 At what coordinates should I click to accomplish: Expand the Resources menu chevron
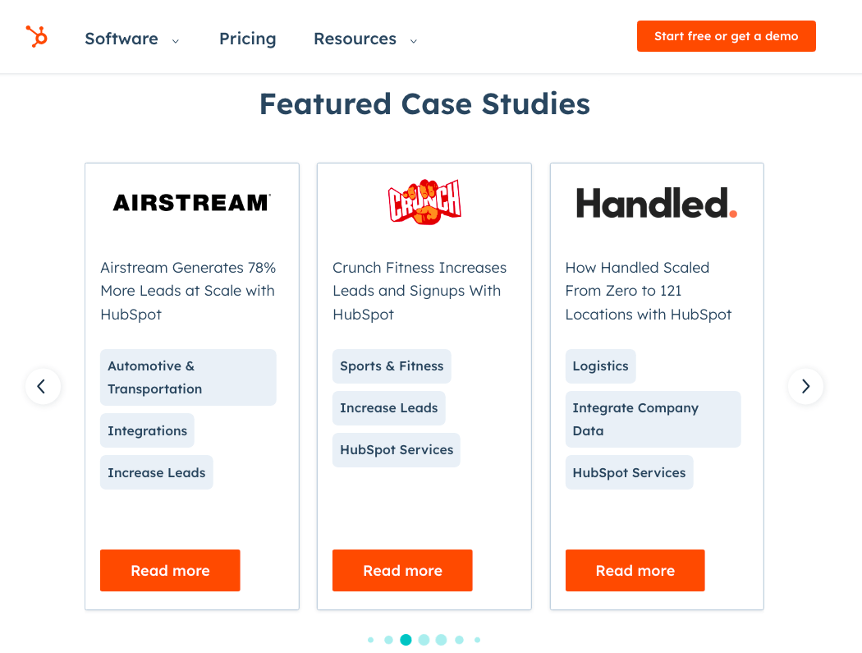click(414, 41)
